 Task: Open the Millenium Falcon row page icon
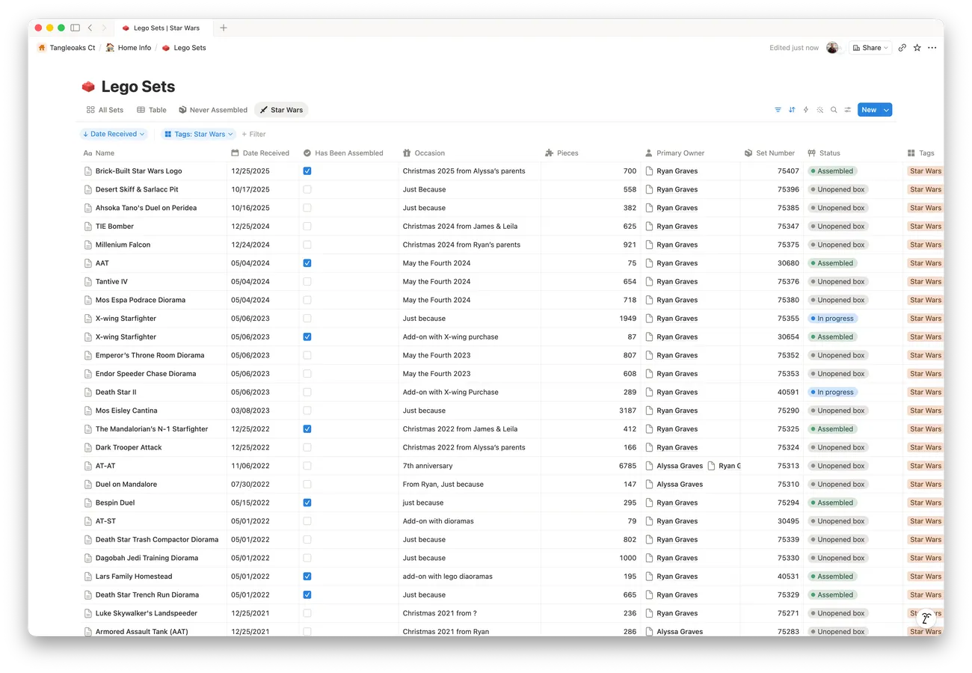point(88,245)
